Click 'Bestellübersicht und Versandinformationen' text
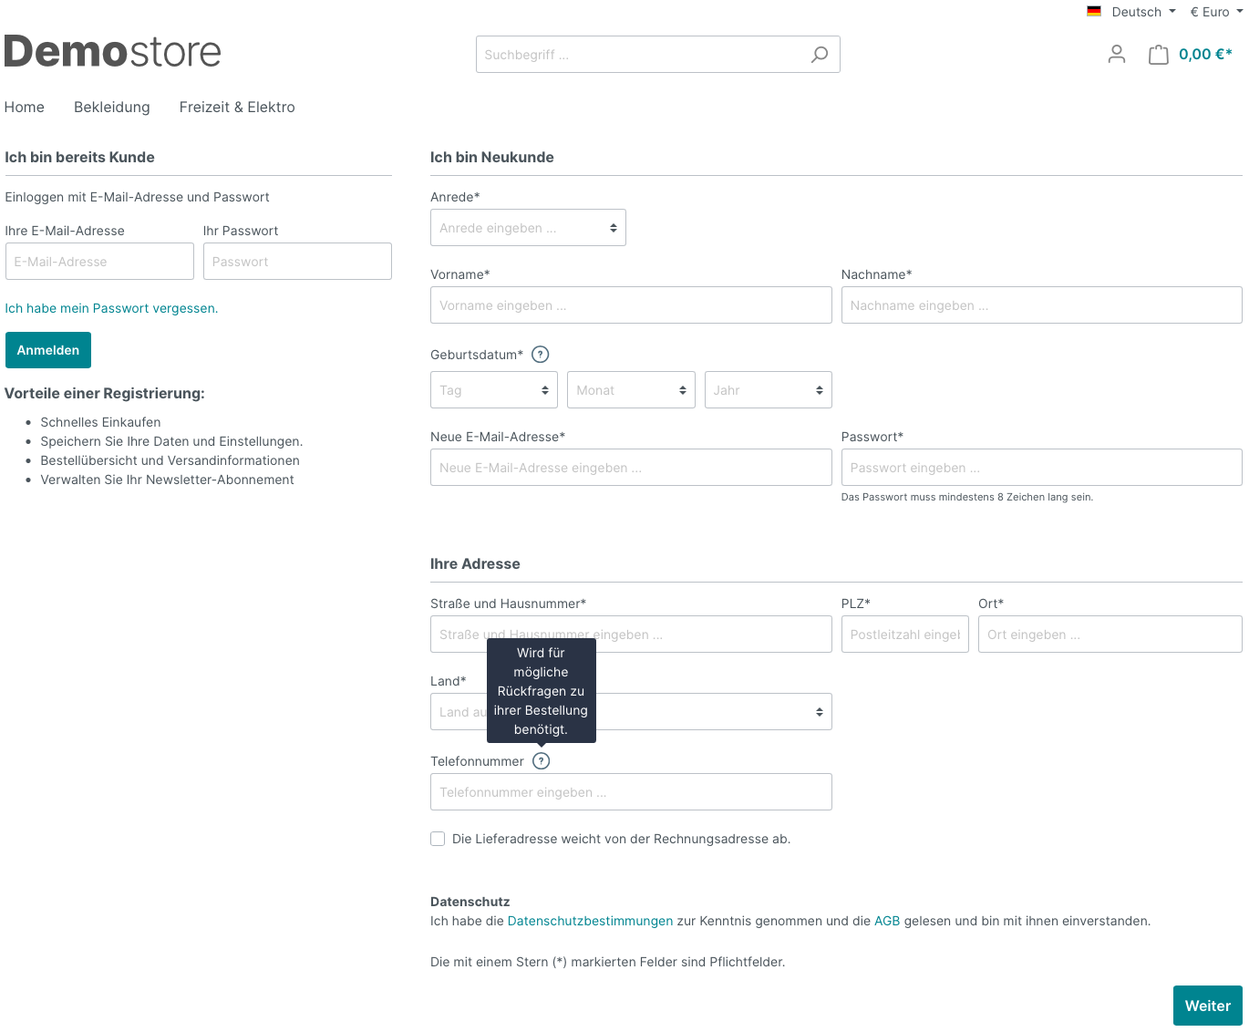 pyautogui.click(x=170, y=460)
